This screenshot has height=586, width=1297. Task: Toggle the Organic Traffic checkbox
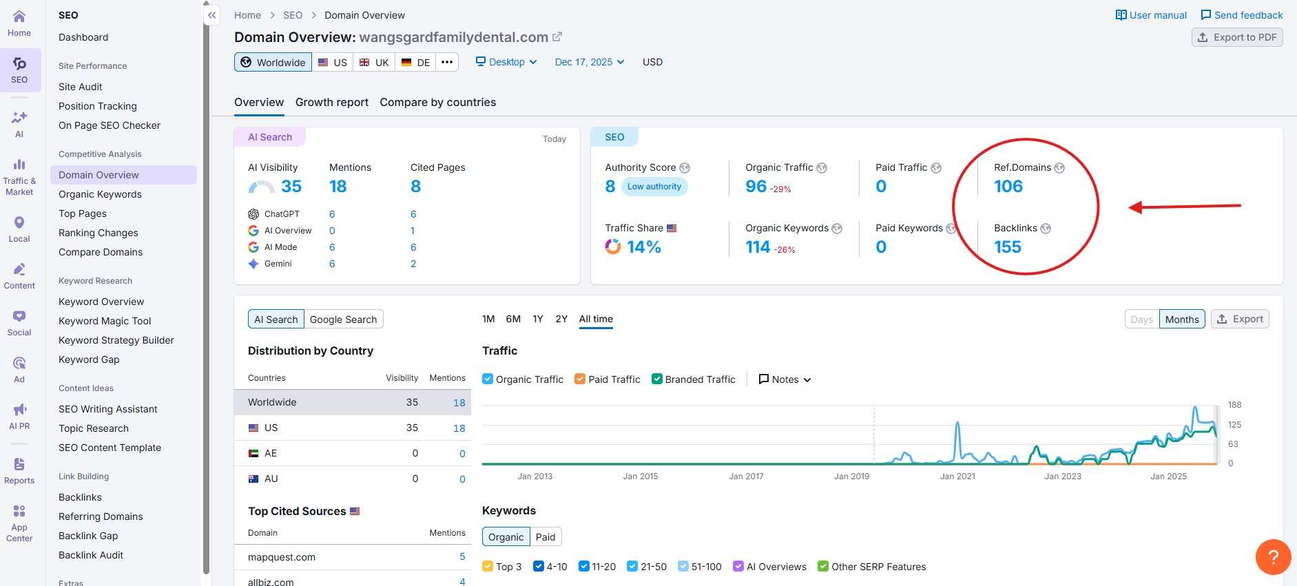click(488, 379)
